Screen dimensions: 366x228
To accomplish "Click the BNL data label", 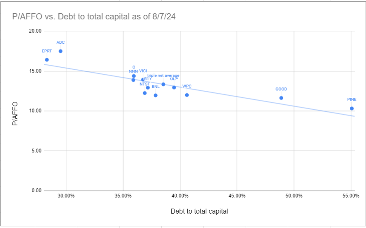I will click(x=155, y=87).
